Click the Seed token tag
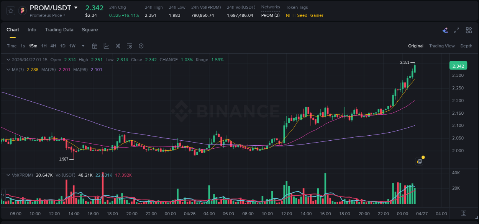 [x=302, y=15]
